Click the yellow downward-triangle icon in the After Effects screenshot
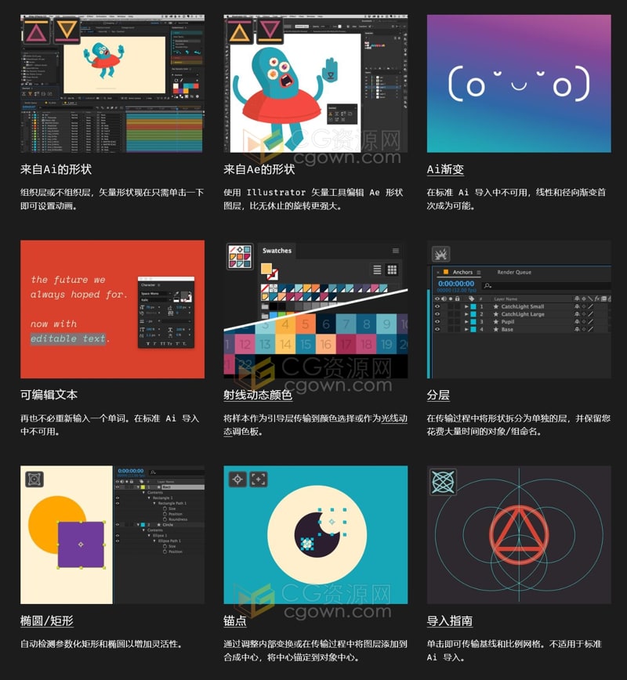Screen dimensions: 627x680 [67, 31]
